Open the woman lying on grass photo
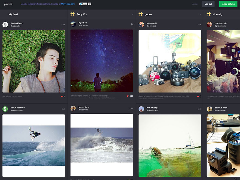This screenshot has height=180, width=240. 34,61
